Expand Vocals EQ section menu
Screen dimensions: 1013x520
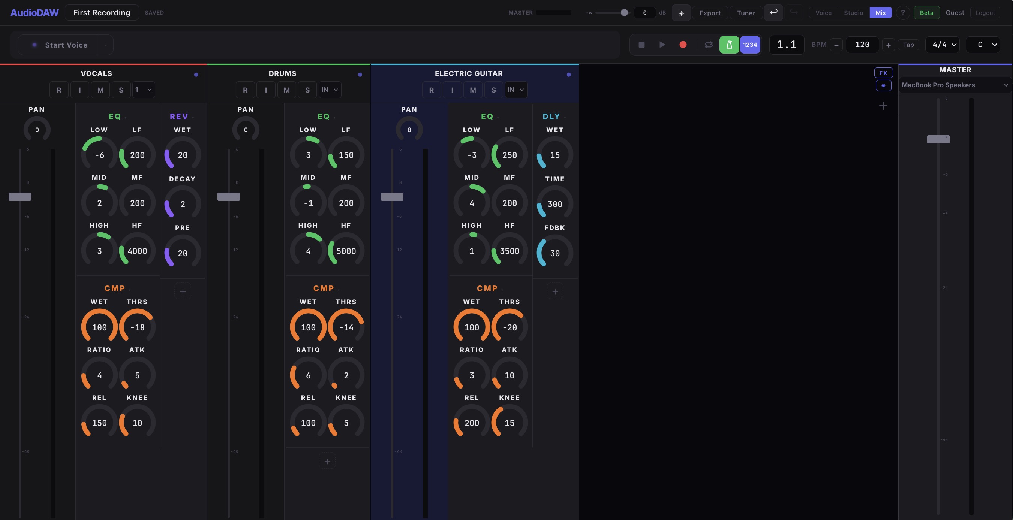126,117
